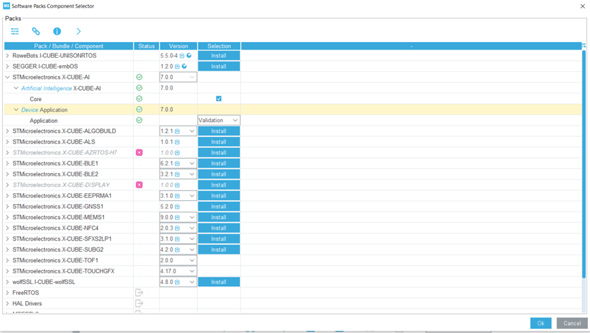This screenshot has width=590, height=333.
Task: Install the X-CUBE-EEPRMA1 pack
Action: 219,195
